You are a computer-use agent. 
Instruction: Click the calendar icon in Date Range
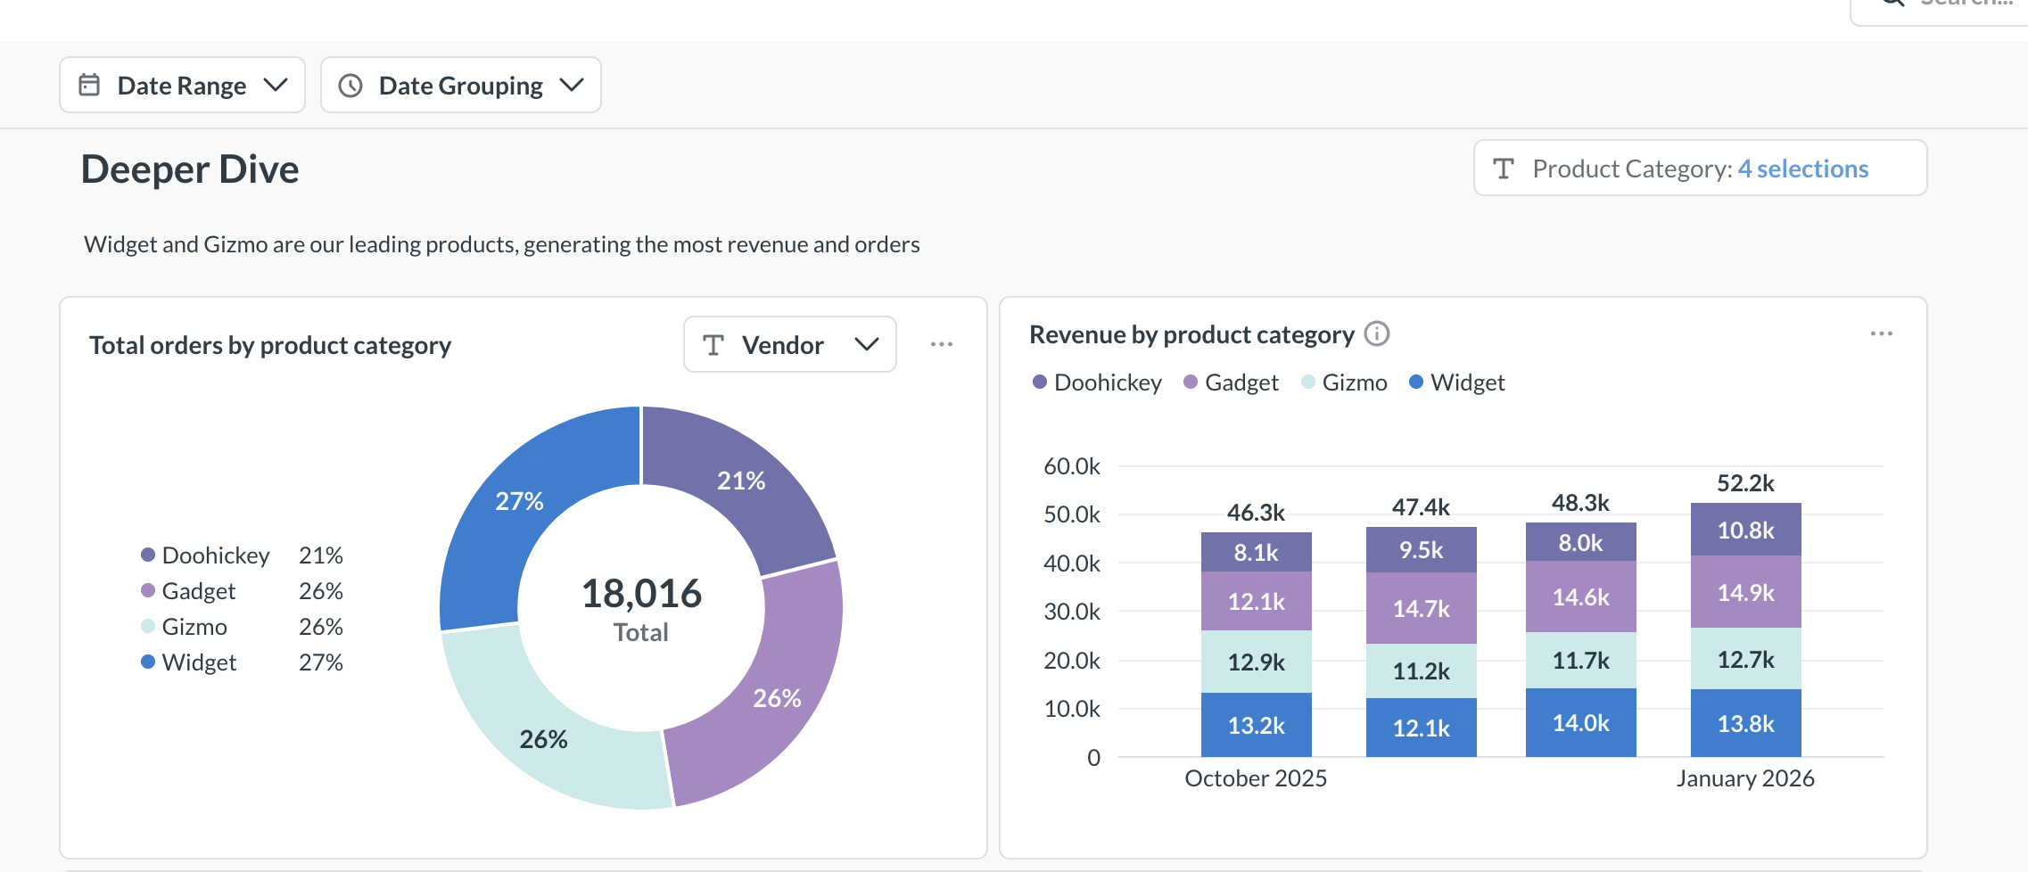pos(89,86)
